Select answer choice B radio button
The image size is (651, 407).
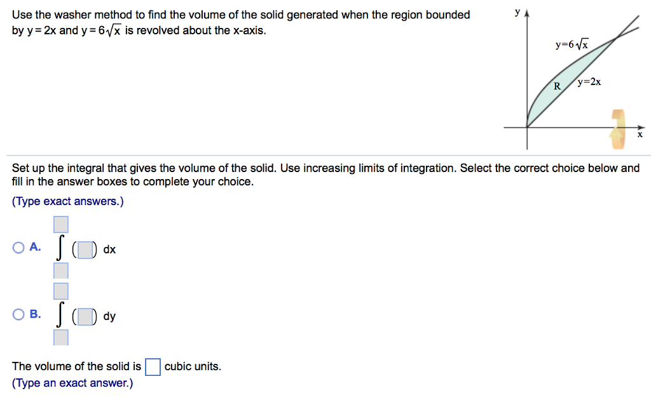tap(18, 314)
